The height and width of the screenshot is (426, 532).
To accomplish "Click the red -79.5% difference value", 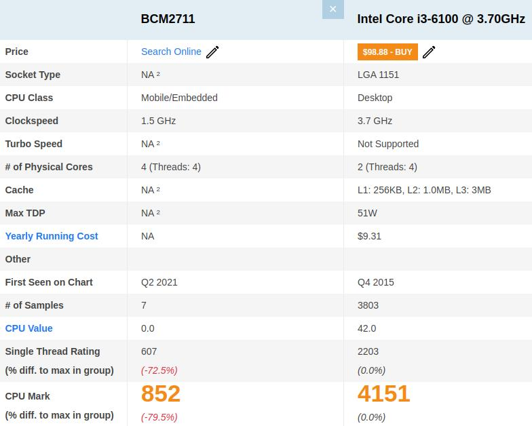I will (x=159, y=417).
